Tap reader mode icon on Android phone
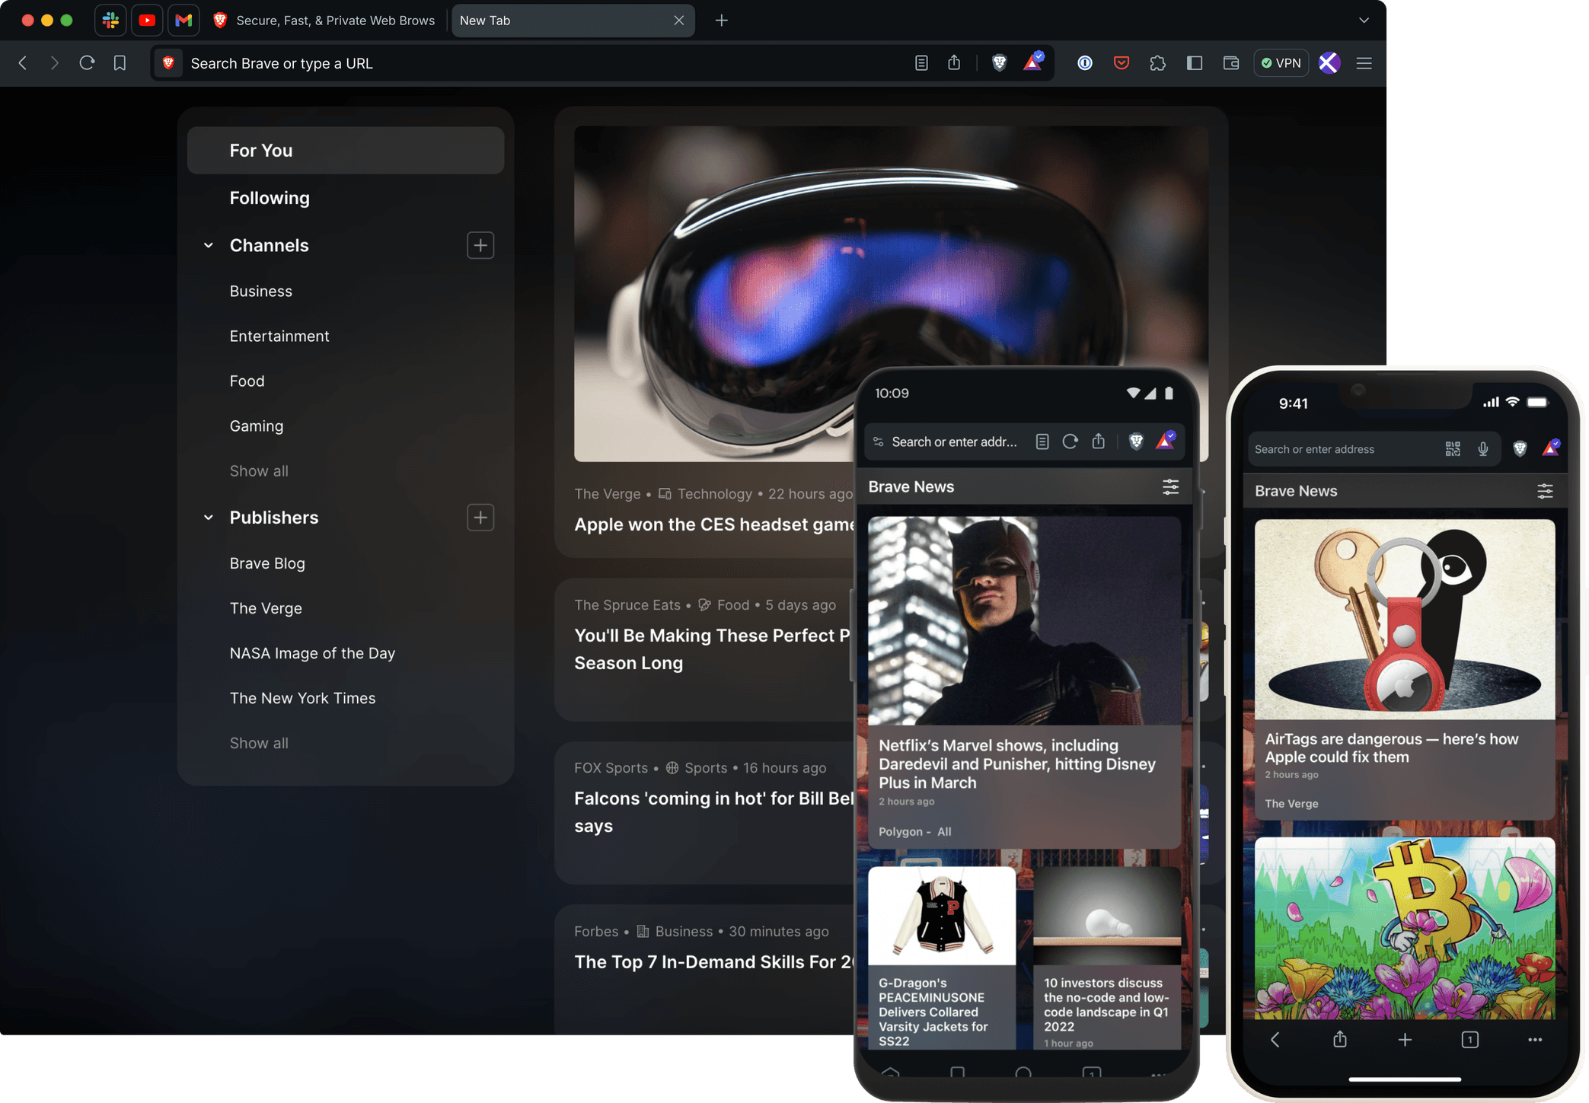 click(1042, 442)
